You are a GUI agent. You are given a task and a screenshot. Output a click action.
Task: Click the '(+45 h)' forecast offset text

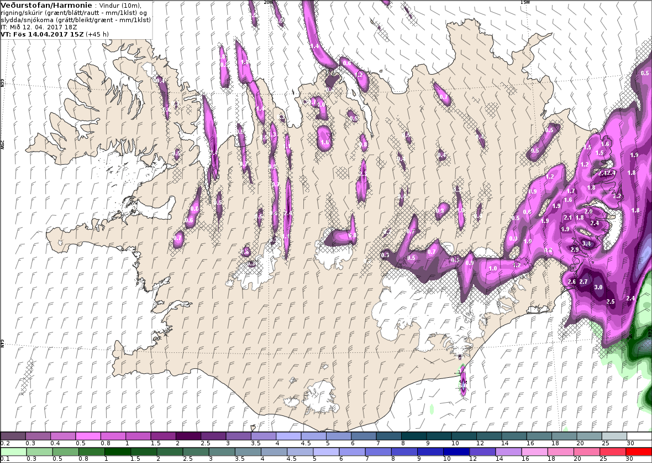(97, 34)
